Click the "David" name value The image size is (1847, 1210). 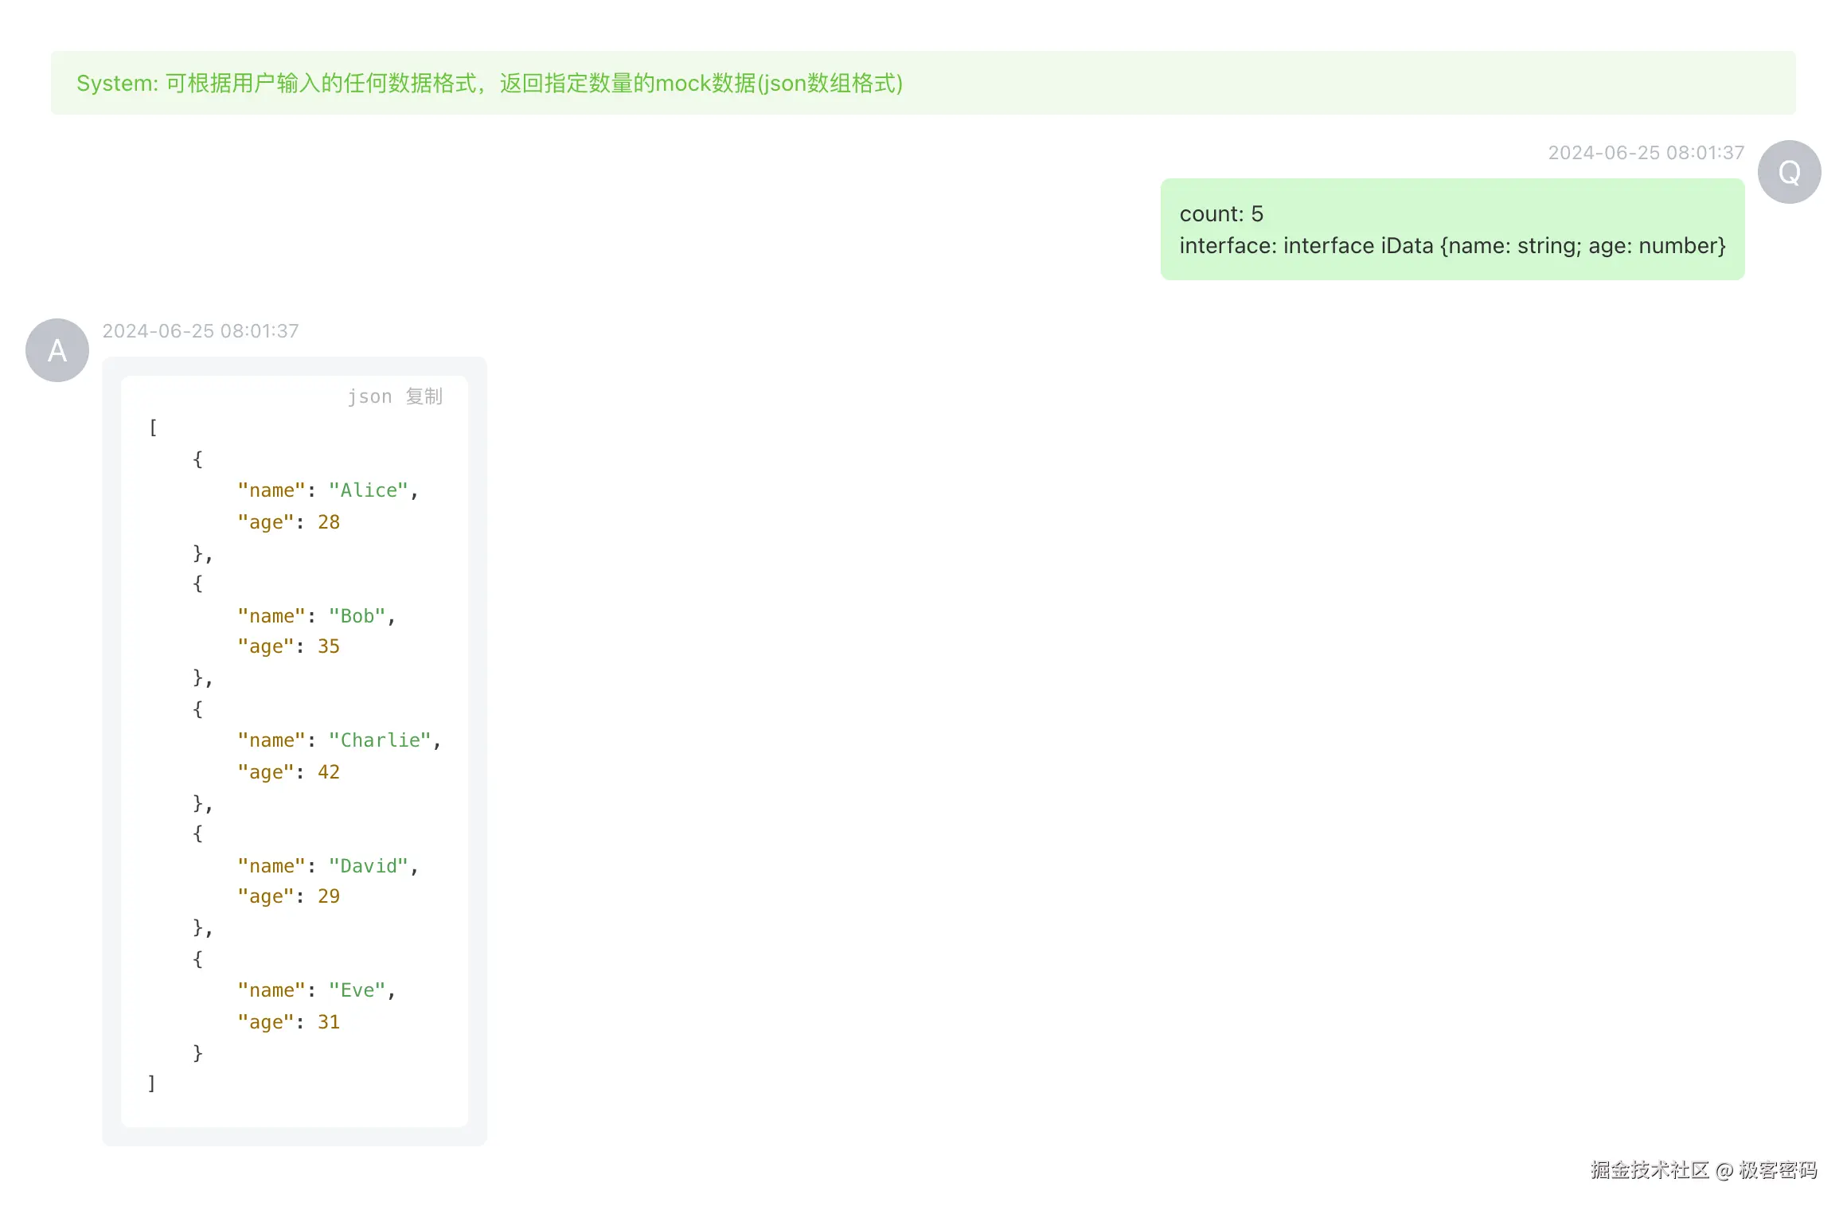tap(369, 866)
